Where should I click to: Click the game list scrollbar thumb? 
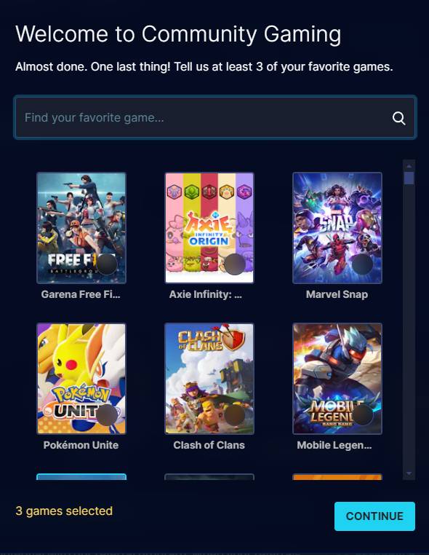pyautogui.click(x=409, y=178)
